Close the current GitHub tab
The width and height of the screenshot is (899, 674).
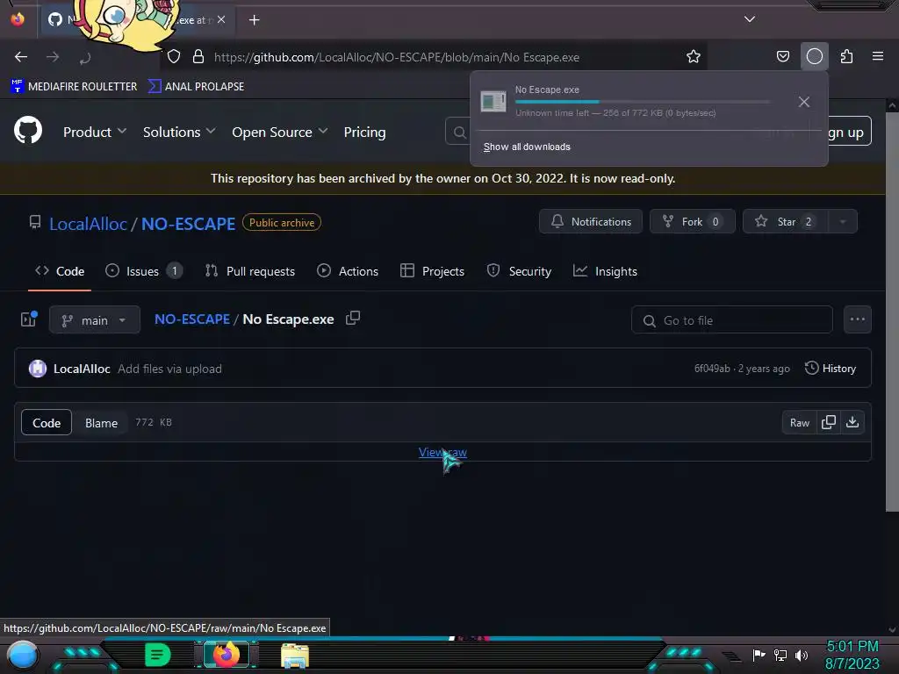click(221, 19)
